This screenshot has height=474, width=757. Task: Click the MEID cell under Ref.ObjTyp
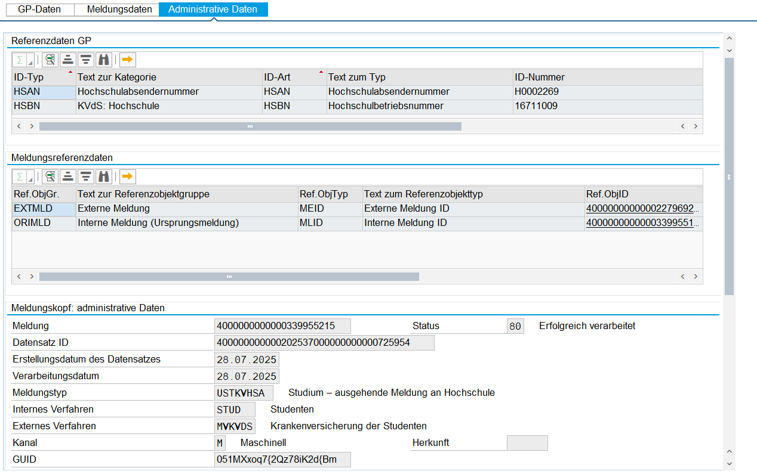330,209
